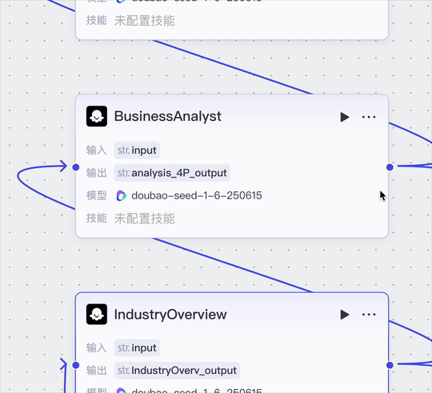The image size is (432, 393).
Task: Select BusinessAnalyst input connection port
Action: [x=76, y=167]
